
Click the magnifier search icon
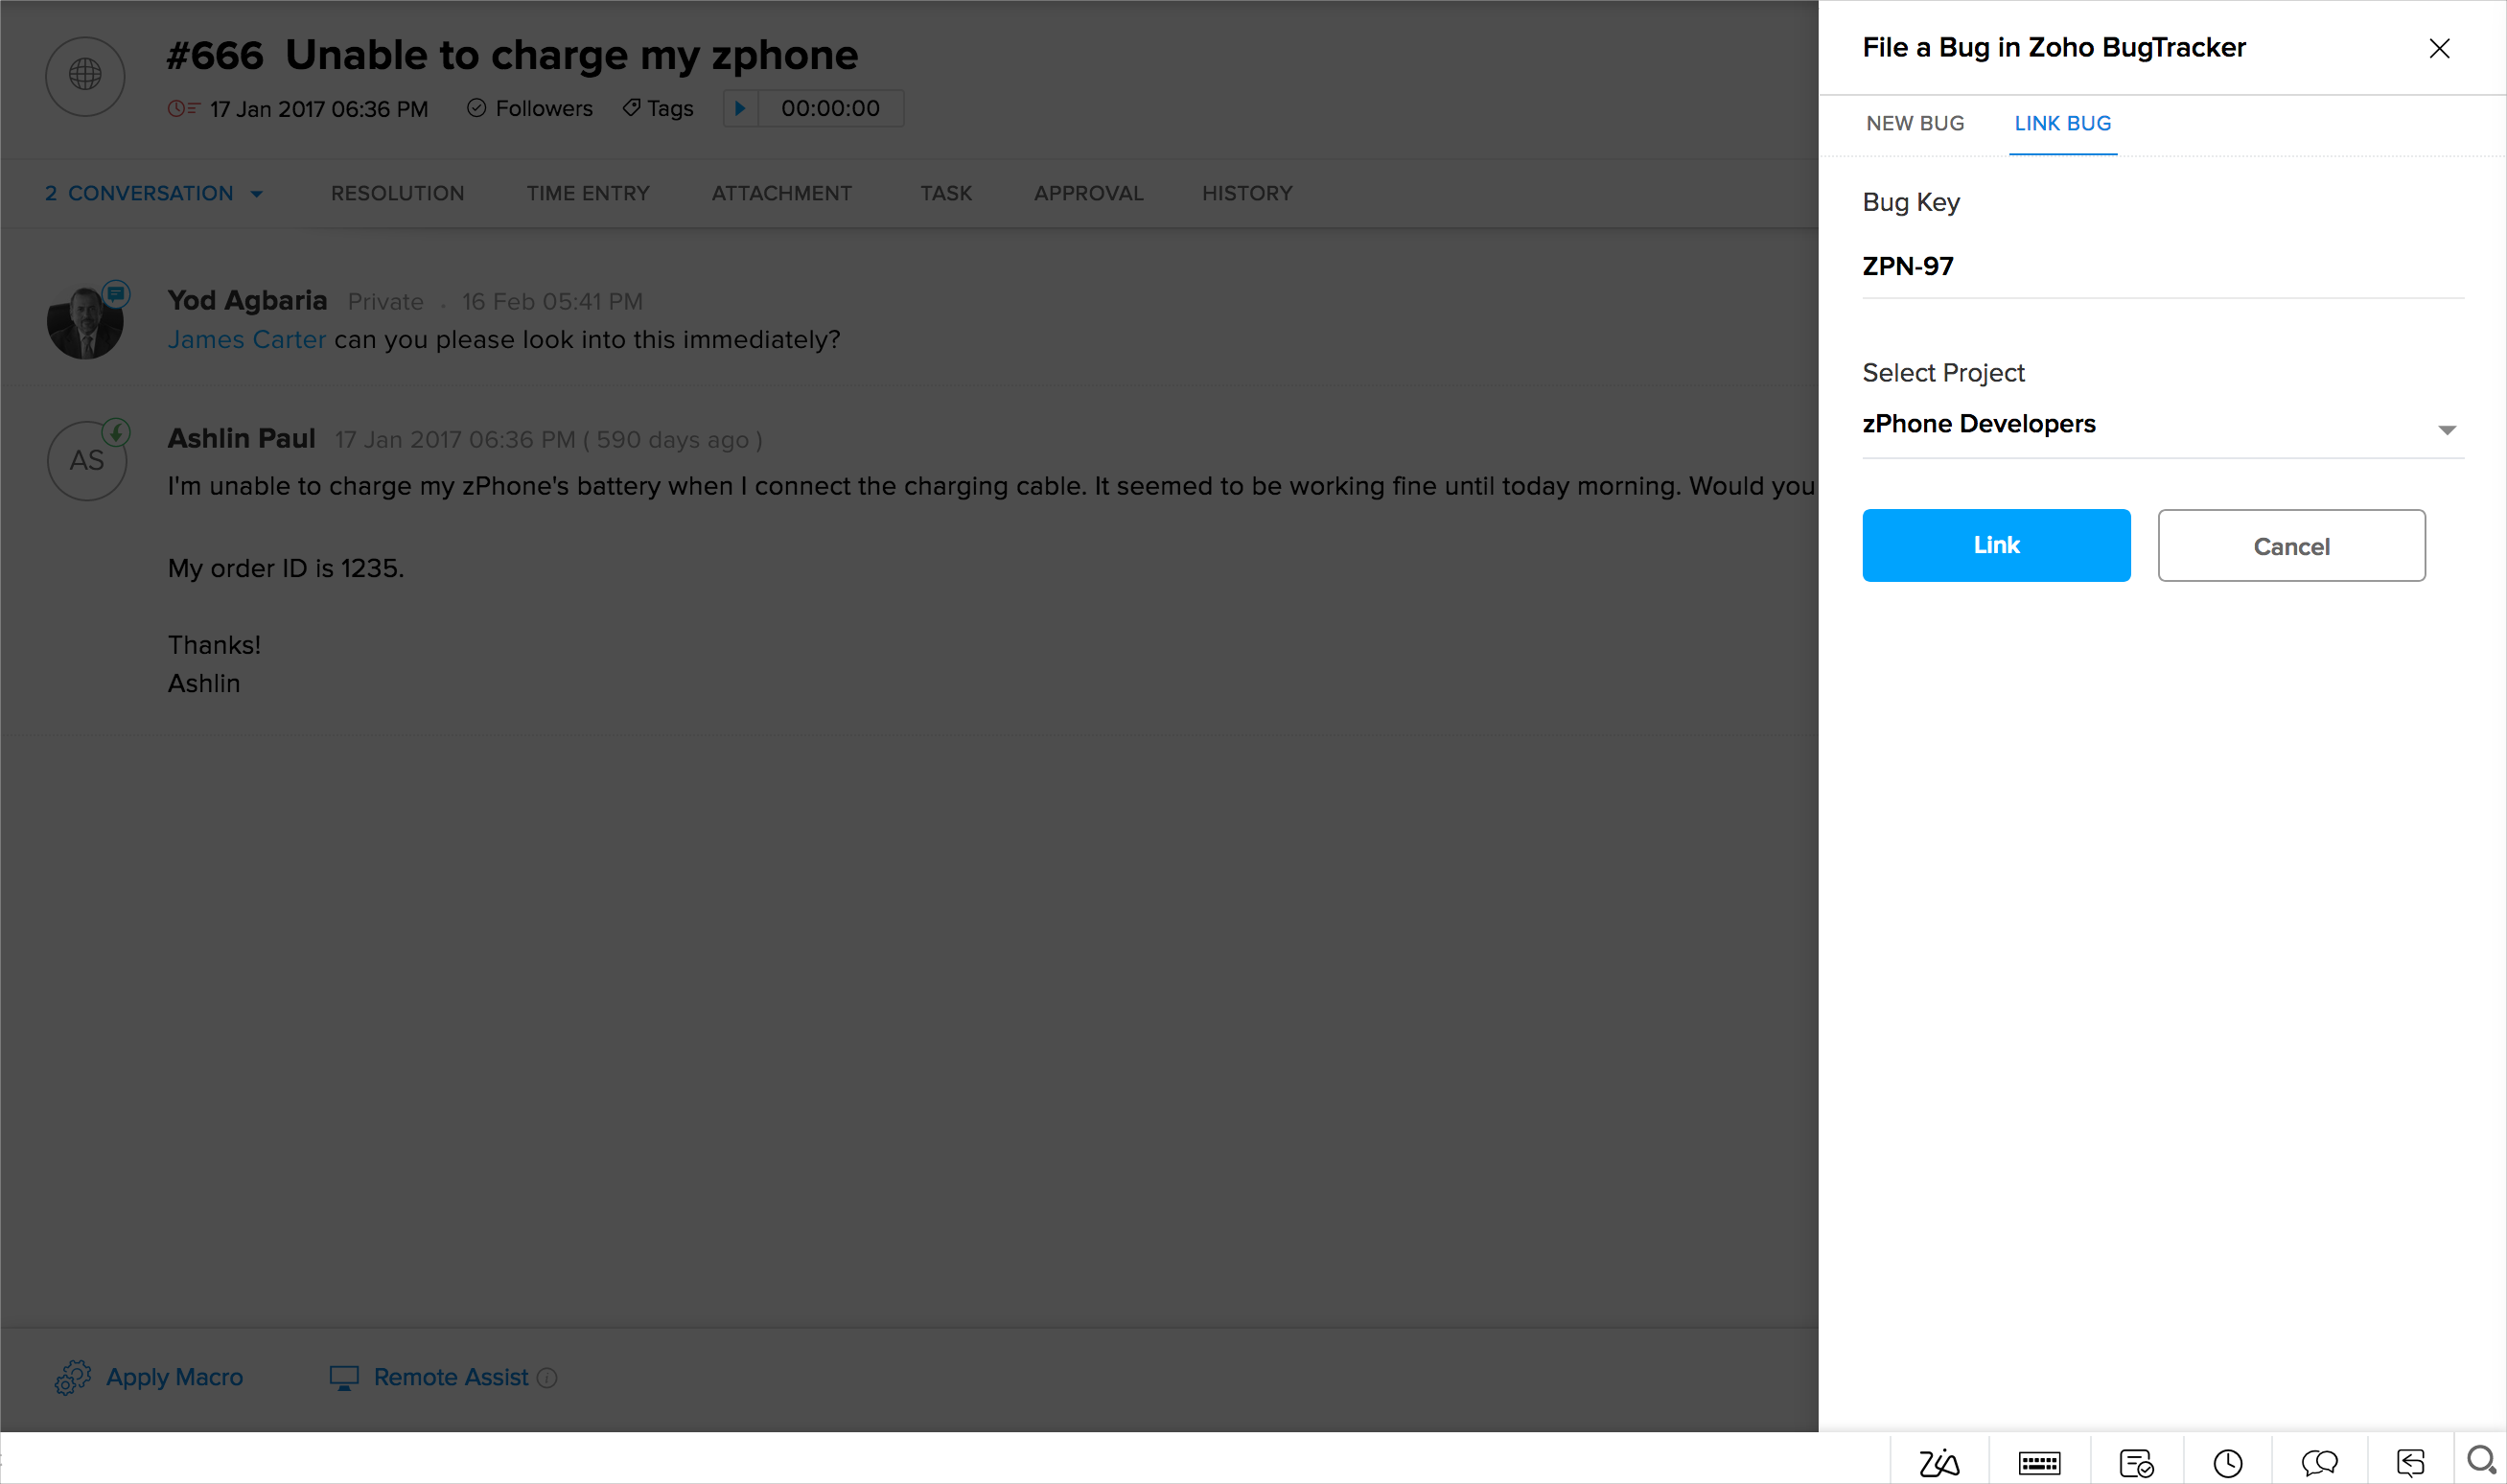[2480, 1461]
